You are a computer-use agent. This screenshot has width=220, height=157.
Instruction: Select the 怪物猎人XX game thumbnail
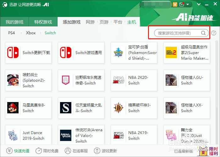tap(171, 108)
